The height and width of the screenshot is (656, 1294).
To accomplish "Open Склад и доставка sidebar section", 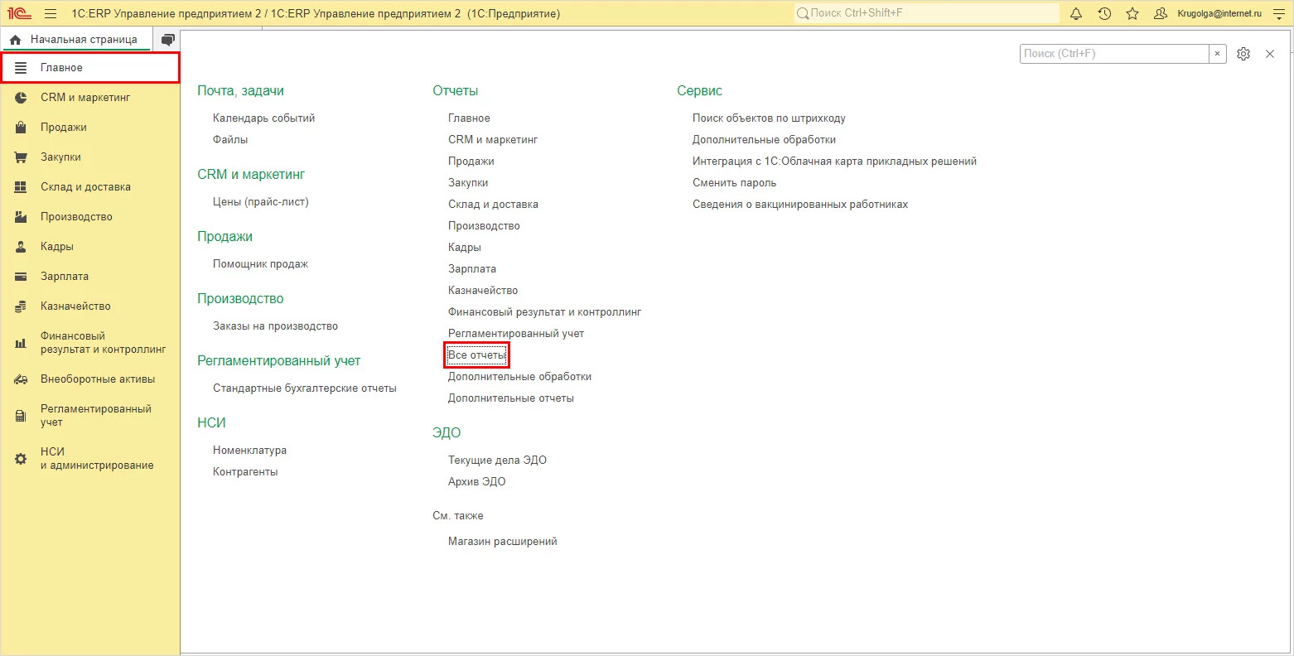I will click(90, 187).
